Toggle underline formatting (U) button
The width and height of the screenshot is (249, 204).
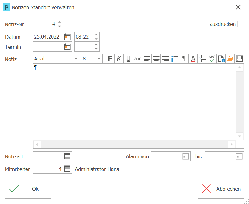point(128,59)
